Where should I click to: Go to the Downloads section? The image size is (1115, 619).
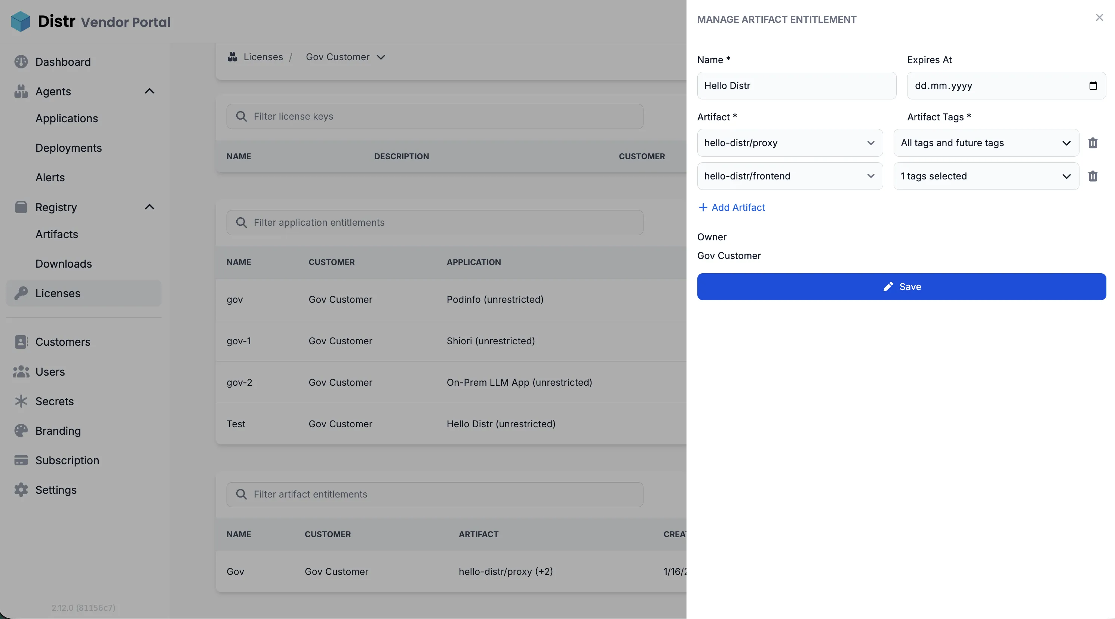click(x=64, y=264)
